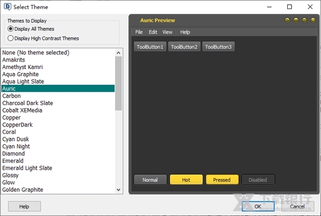Click the app icon in Select Theme title bar
Viewport: 321px width, 216px height.
click(6, 7)
